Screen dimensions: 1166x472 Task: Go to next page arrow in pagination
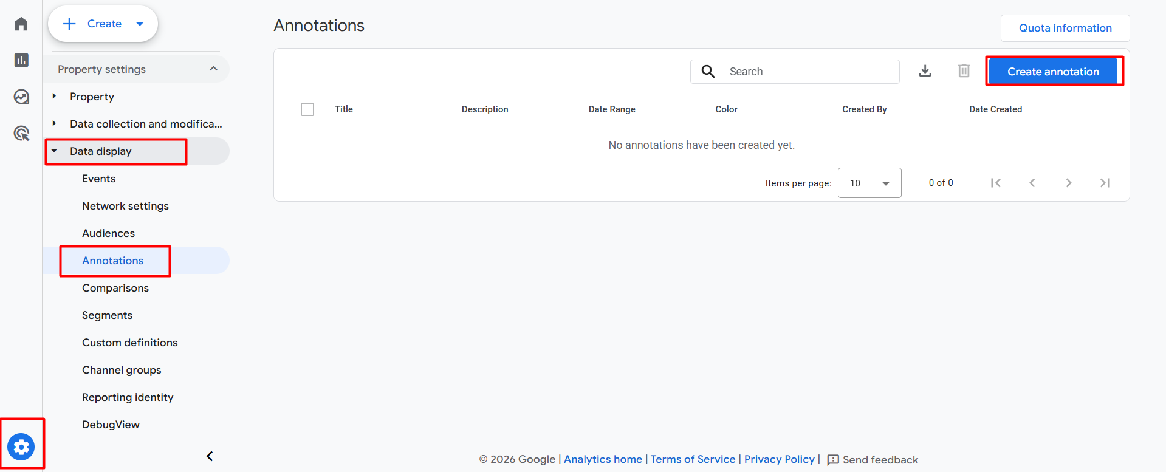click(x=1068, y=183)
